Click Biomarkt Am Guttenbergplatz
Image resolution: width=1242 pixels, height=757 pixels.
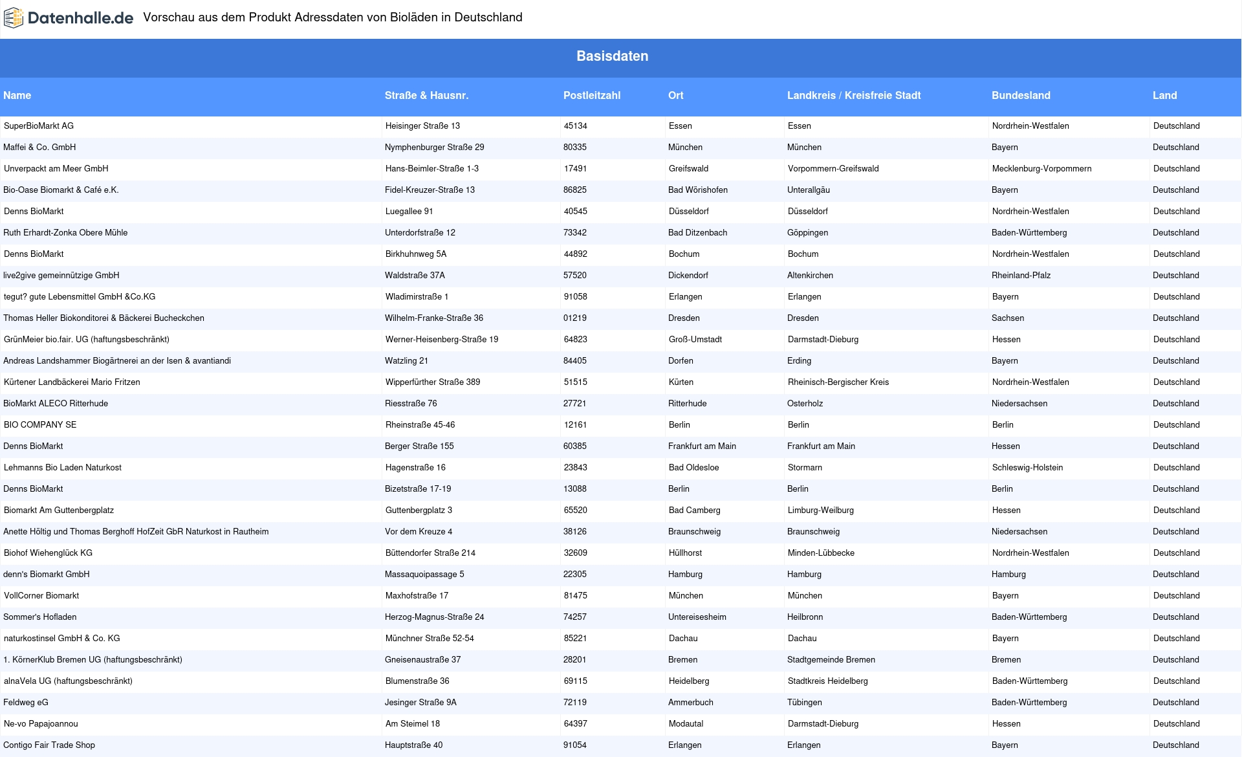[59, 510]
